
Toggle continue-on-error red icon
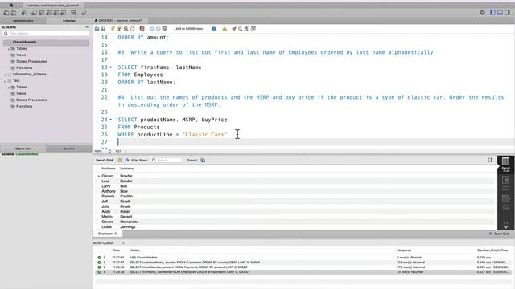click(x=142, y=29)
